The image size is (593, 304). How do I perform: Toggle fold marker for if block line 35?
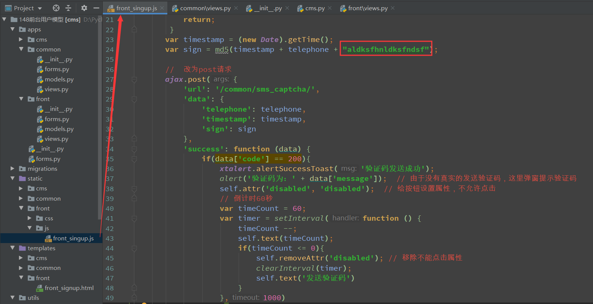(x=134, y=159)
